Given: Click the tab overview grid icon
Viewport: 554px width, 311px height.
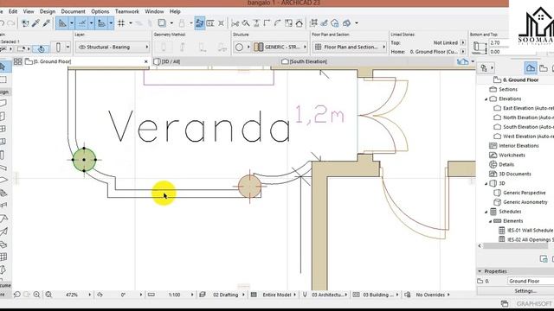Looking at the screenshot, I should coord(17,61).
